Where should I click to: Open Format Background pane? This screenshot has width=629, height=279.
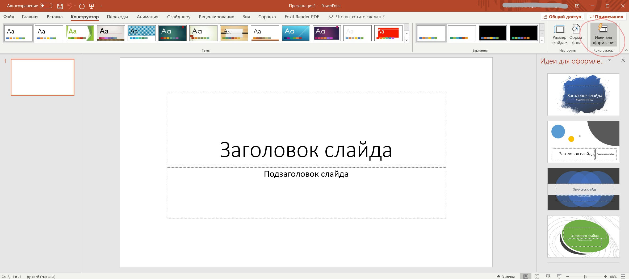click(x=576, y=35)
